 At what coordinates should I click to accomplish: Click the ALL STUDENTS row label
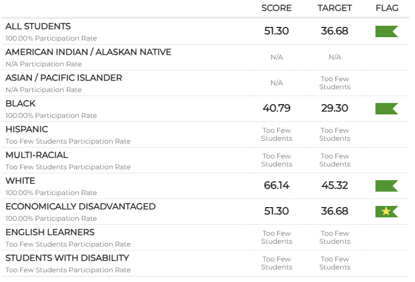point(38,26)
